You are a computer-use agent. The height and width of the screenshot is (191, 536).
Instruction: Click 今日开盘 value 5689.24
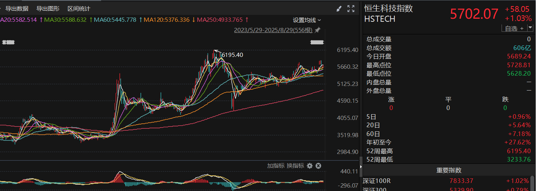tap(519, 57)
